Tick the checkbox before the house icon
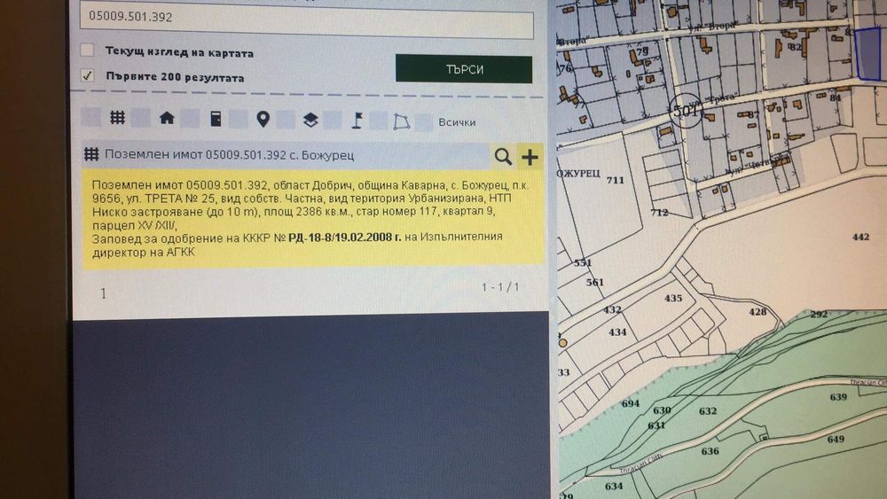887x499 pixels. point(141,118)
